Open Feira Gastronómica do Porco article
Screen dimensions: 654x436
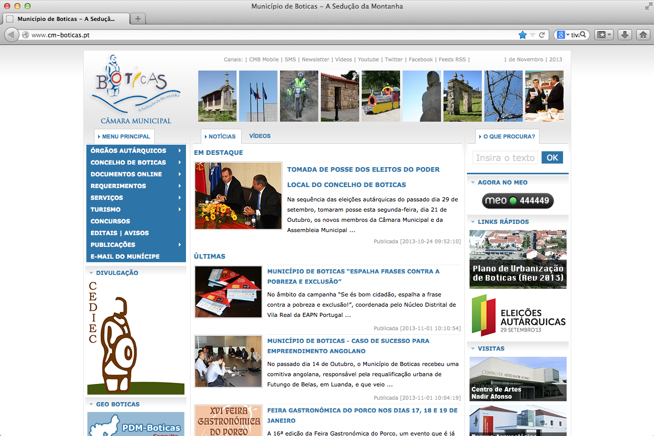pos(362,416)
